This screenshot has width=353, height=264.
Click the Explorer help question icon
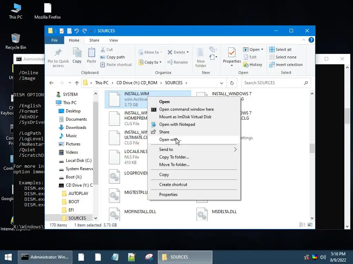pos(311,40)
